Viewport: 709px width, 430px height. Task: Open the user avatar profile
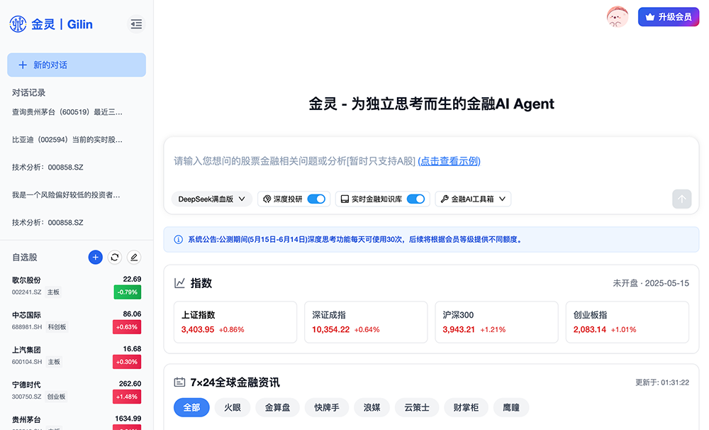click(x=618, y=17)
